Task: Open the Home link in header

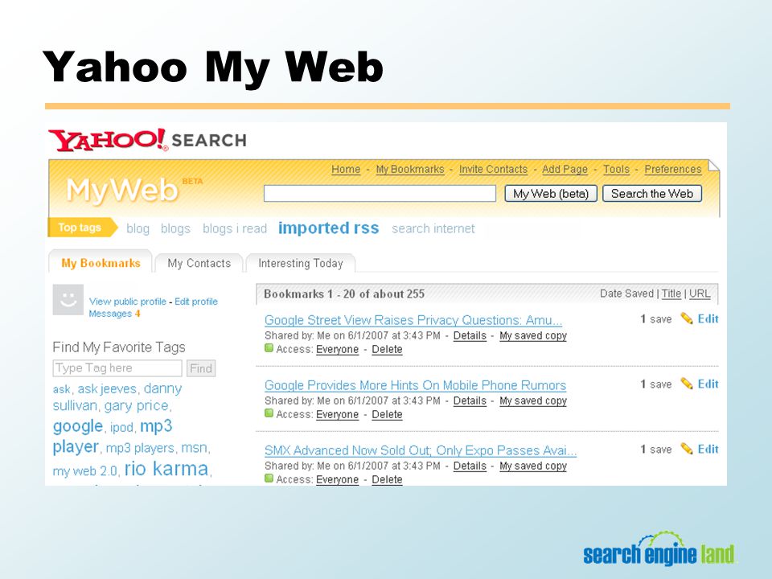Action: [x=346, y=170]
